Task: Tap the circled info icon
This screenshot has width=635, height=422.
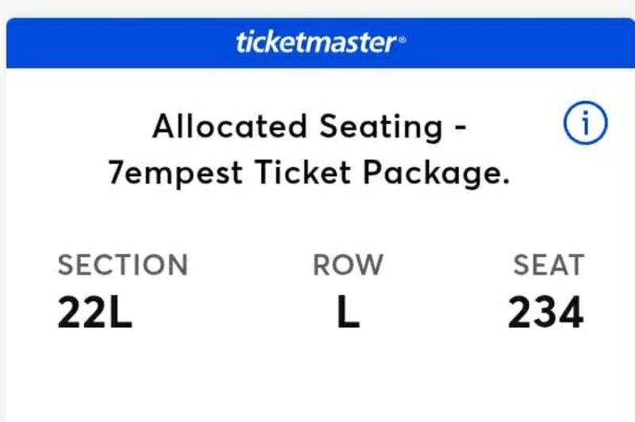Action: point(585,127)
